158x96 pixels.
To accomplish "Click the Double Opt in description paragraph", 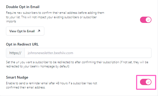I will tap(55, 17).
